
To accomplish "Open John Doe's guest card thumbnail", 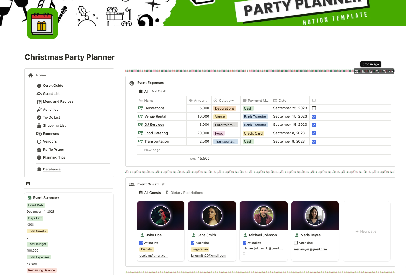I will click(x=161, y=216).
